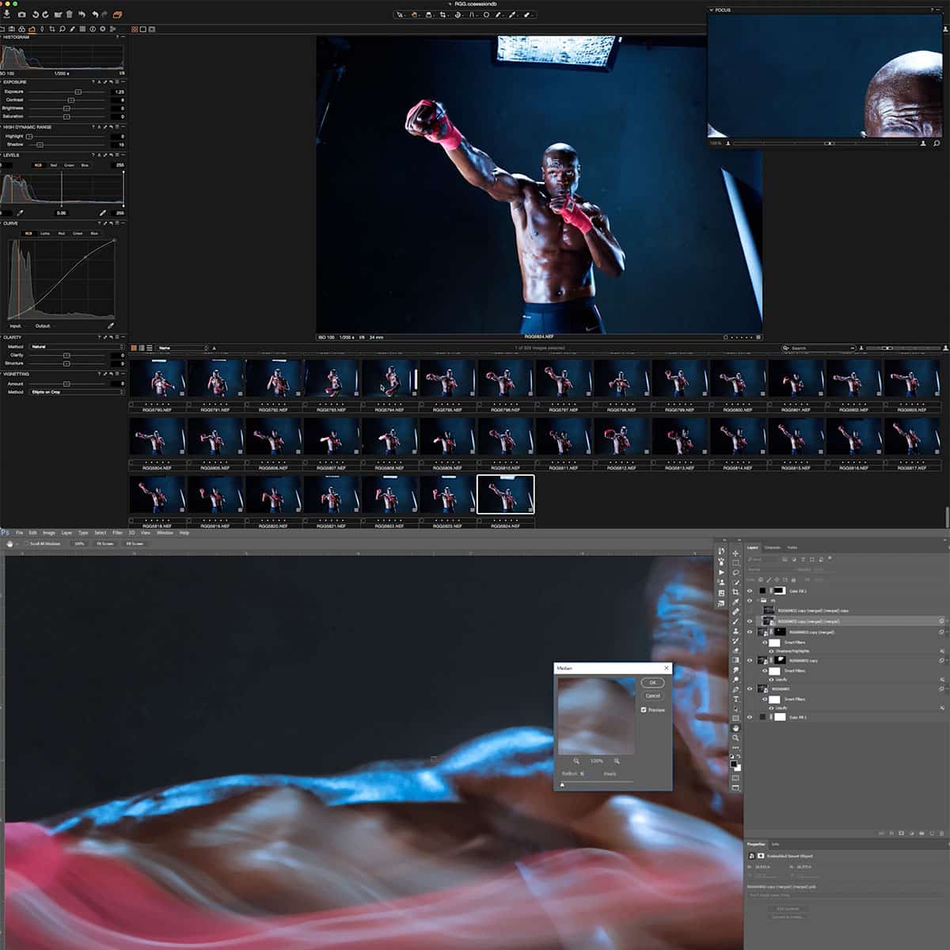Click the Median Radius slider handle

click(562, 785)
